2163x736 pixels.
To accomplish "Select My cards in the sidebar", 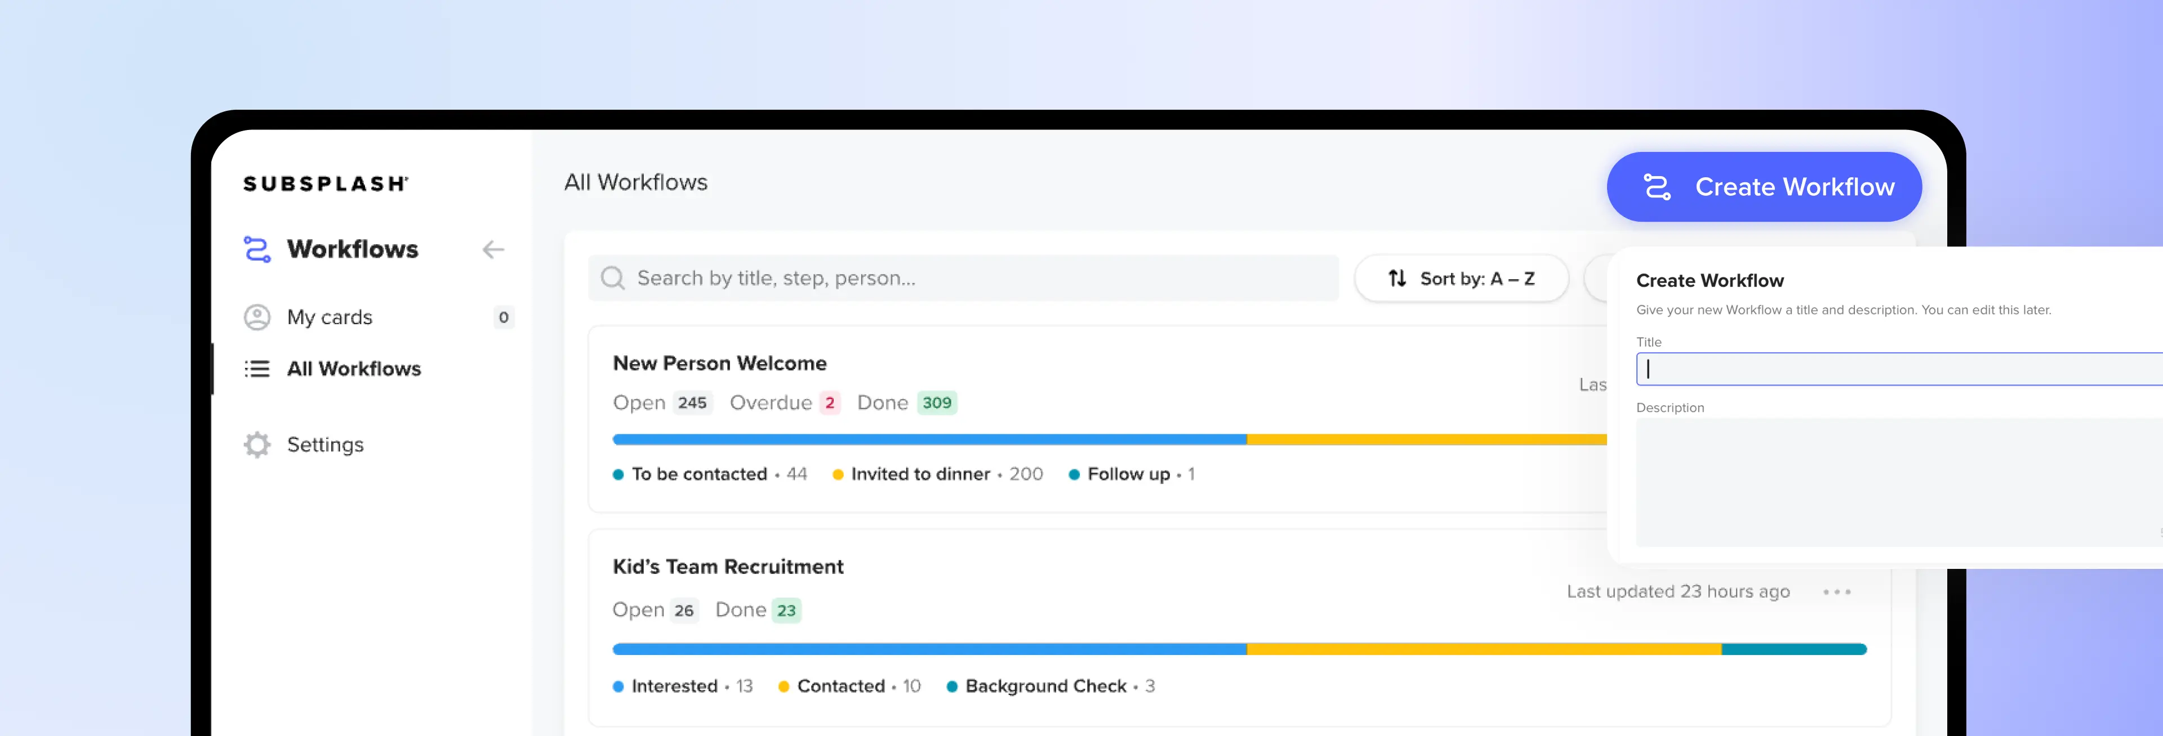I will (x=330, y=317).
